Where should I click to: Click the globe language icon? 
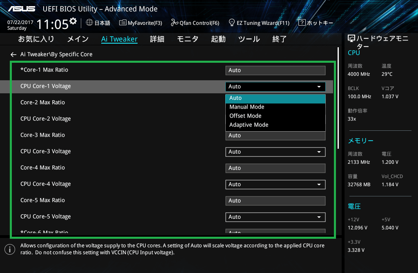[x=89, y=23]
